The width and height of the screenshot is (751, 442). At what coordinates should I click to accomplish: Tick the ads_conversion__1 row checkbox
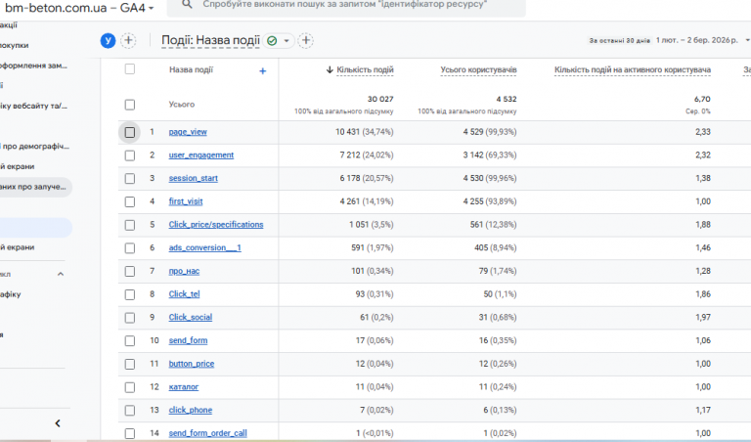point(130,248)
